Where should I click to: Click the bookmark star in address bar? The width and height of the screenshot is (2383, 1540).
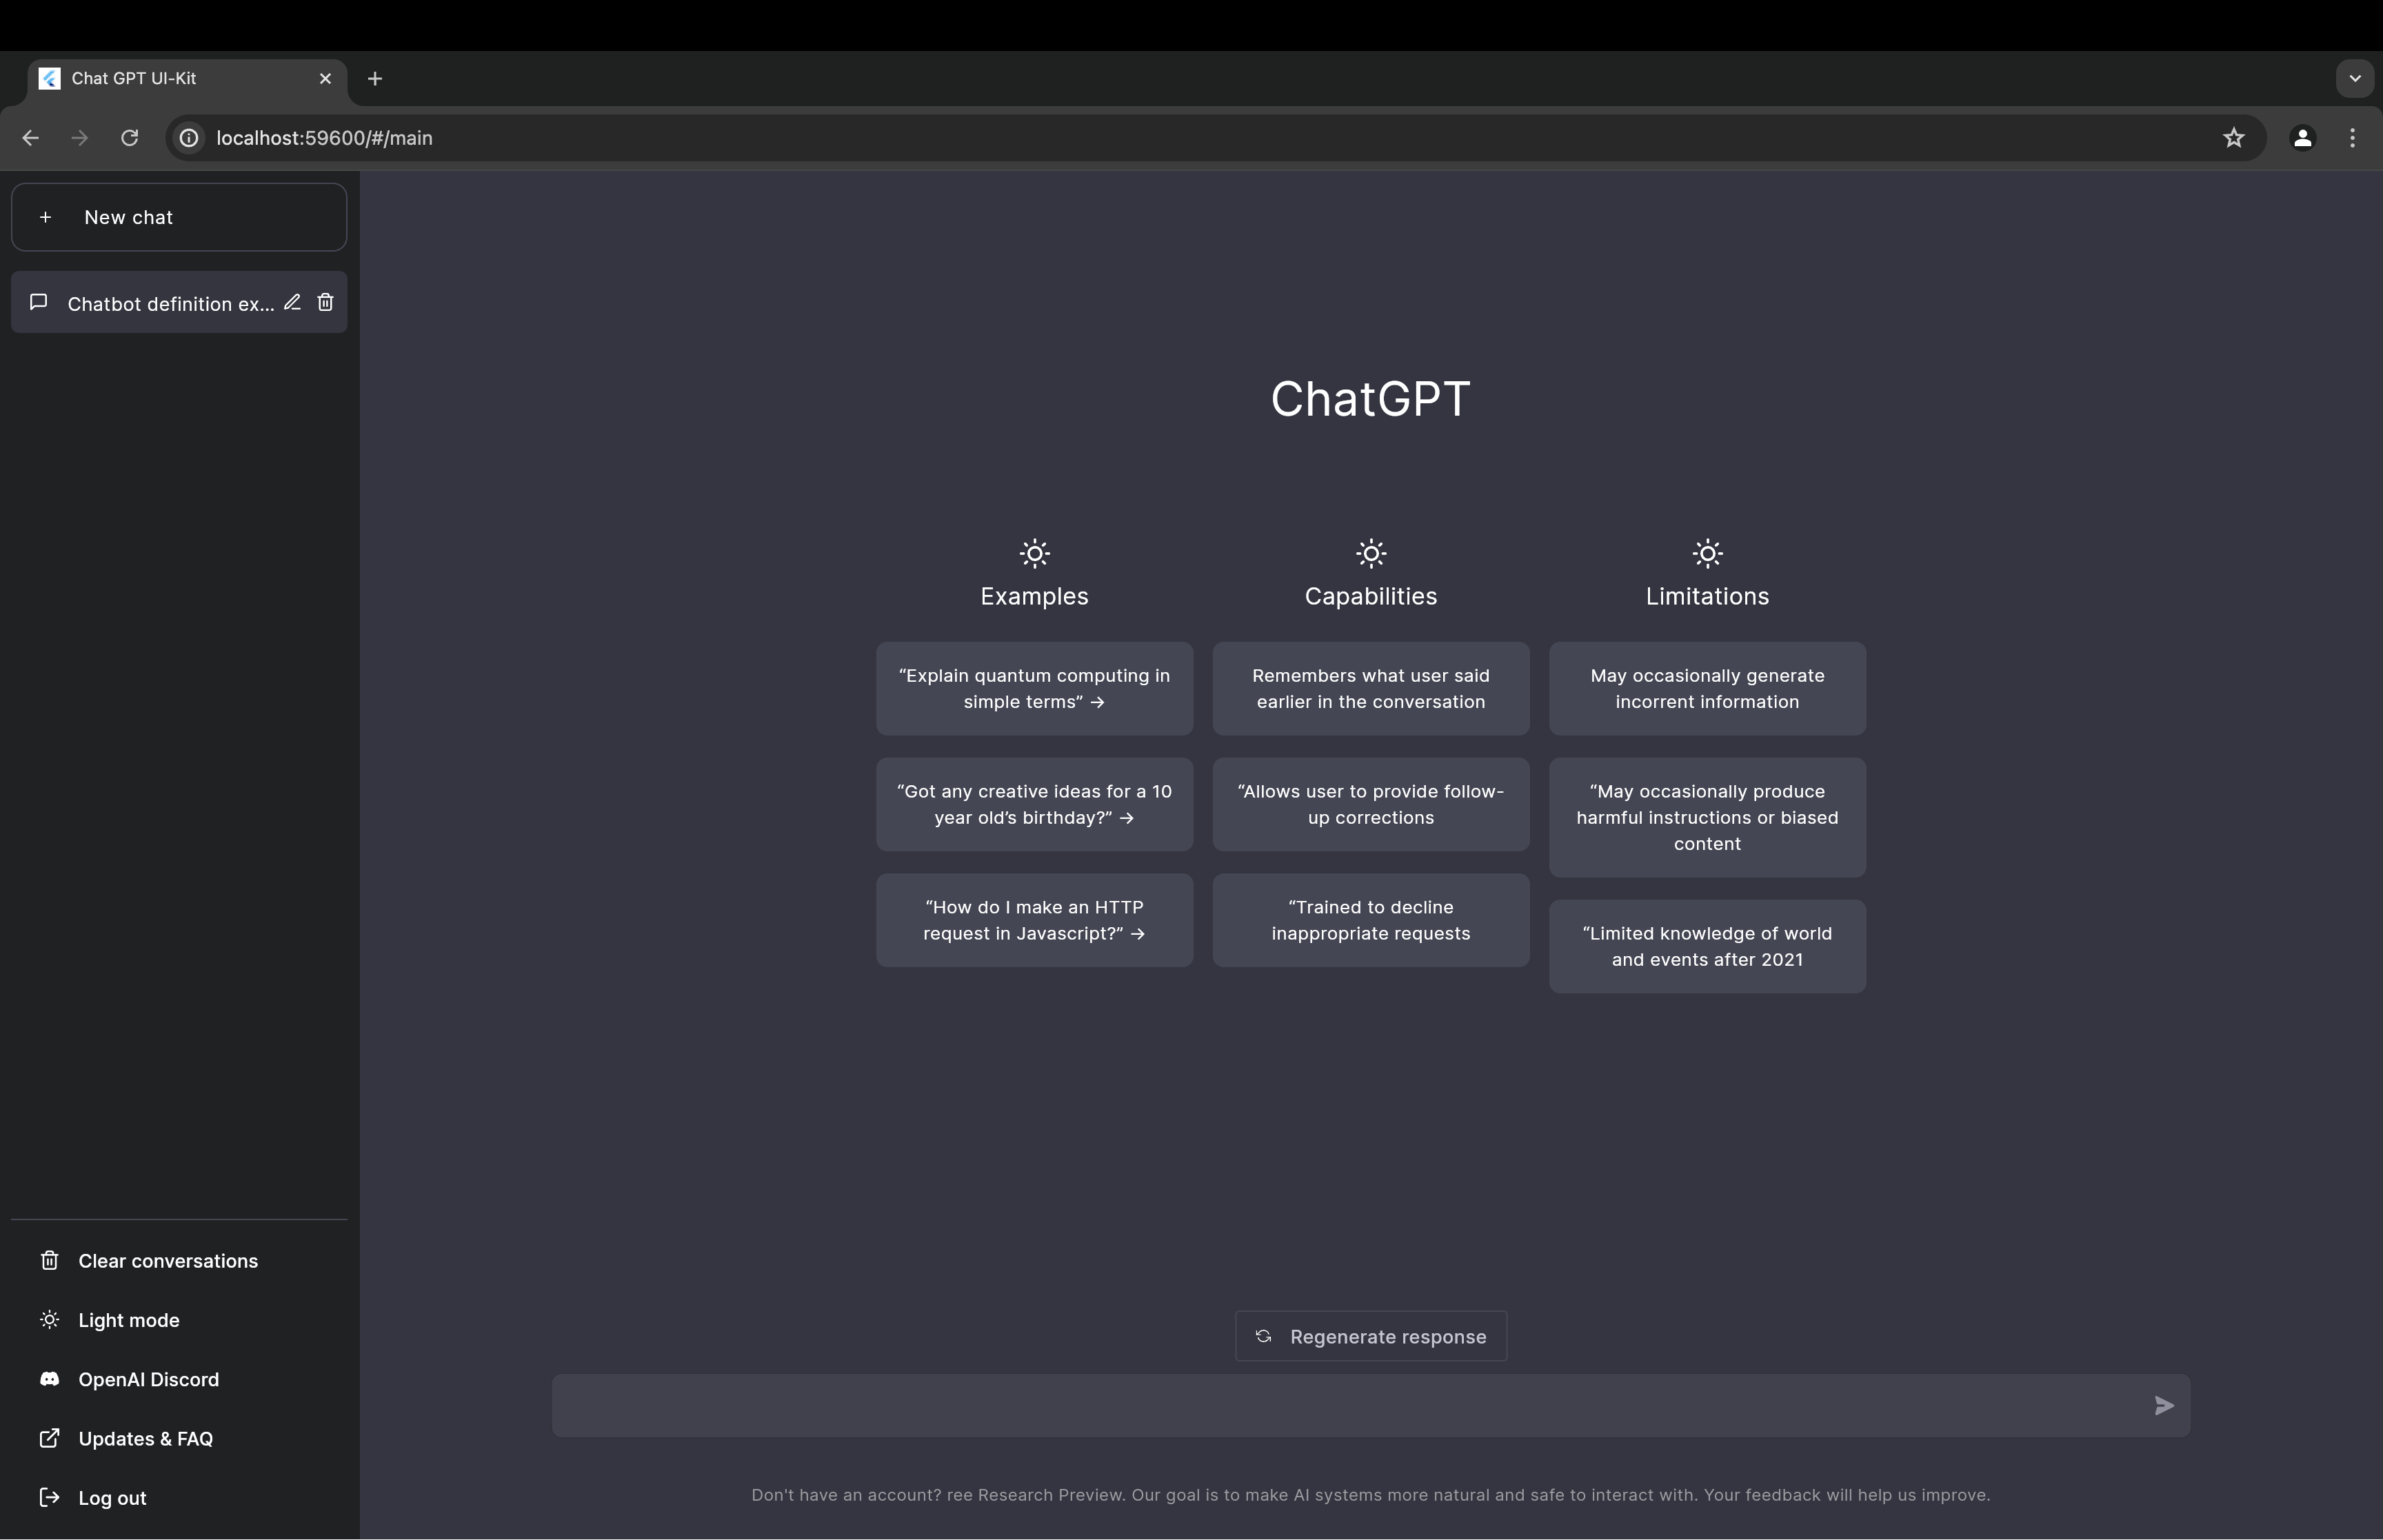tap(2233, 138)
